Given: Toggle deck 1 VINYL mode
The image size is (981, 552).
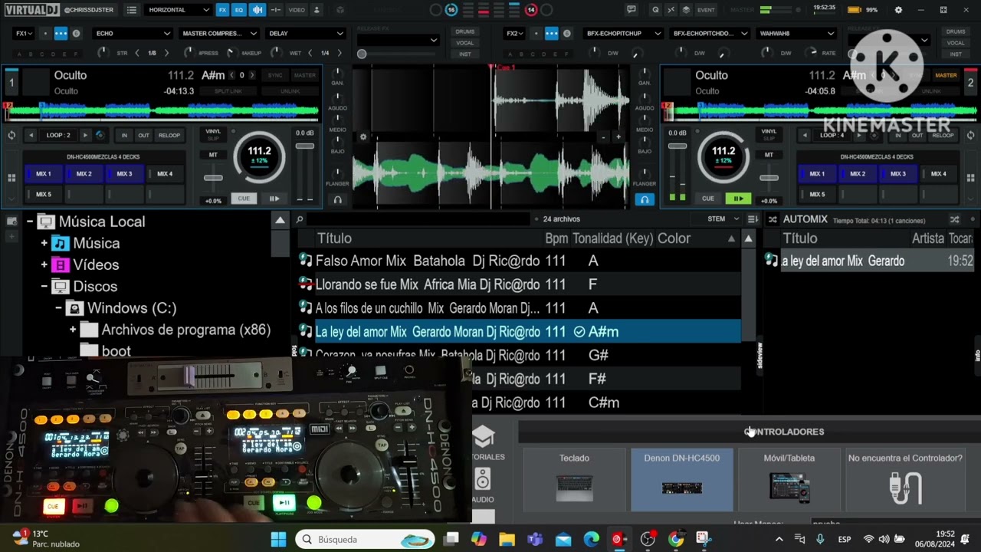Looking at the screenshot, I should (213, 131).
